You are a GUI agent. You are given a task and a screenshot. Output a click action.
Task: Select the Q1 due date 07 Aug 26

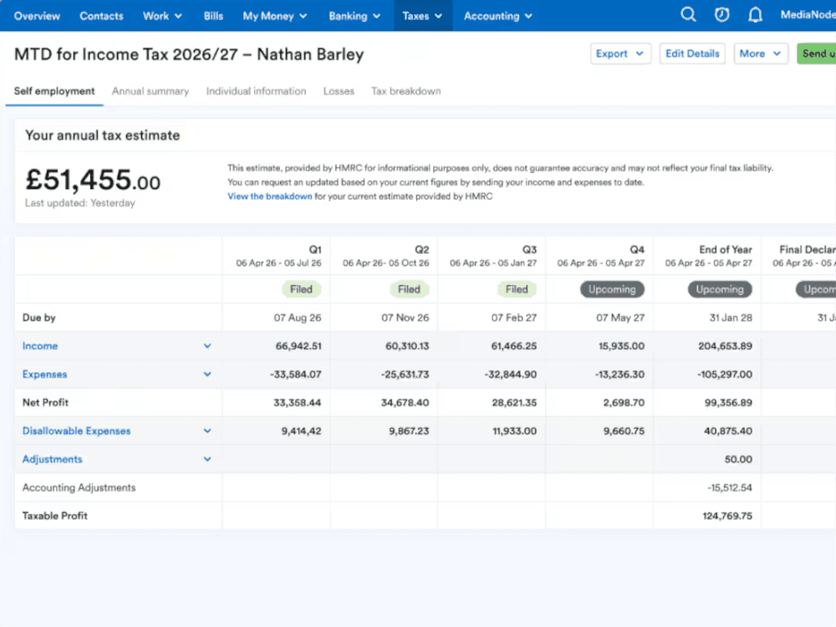[x=298, y=318]
